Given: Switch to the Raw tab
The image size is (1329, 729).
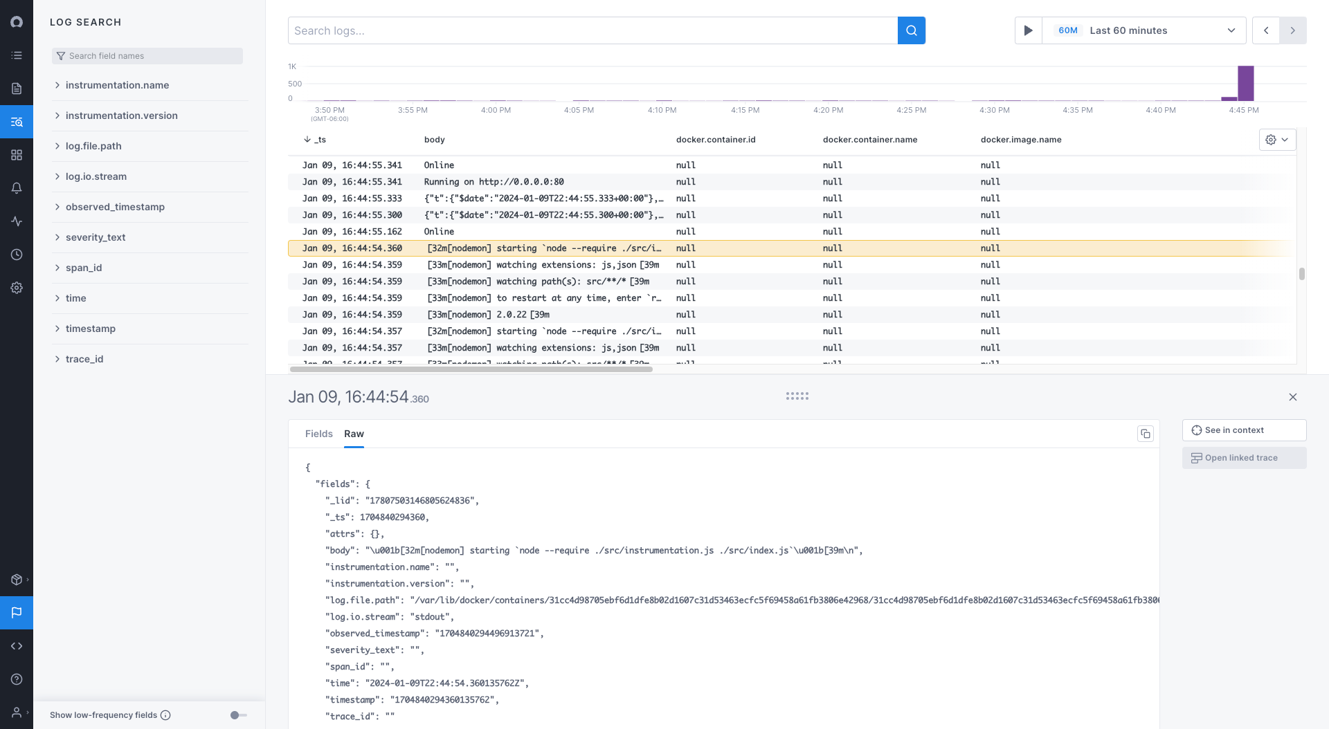Looking at the screenshot, I should click(x=354, y=434).
